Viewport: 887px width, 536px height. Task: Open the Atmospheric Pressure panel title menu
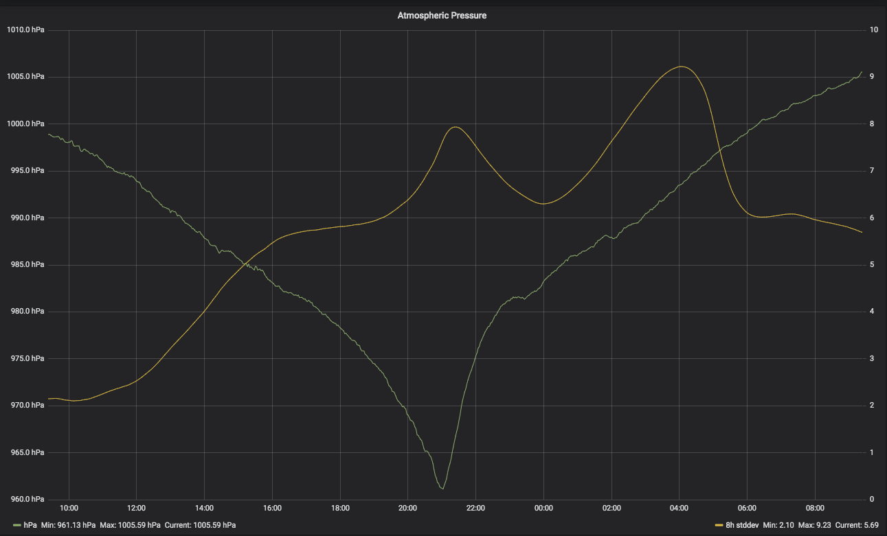point(442,15)
